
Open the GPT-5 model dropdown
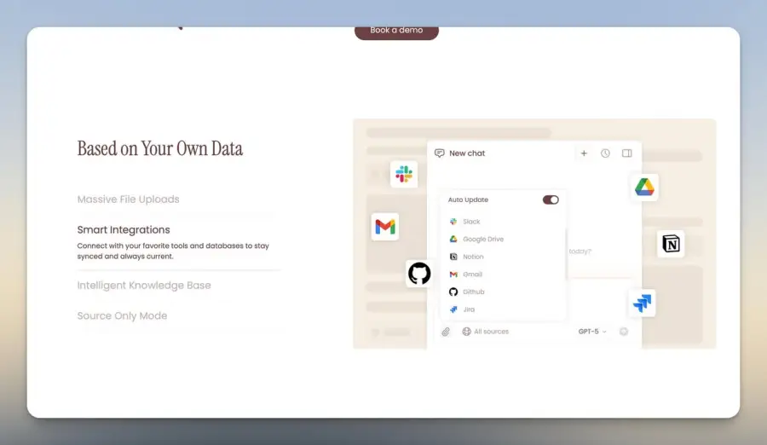click(592, 332)
